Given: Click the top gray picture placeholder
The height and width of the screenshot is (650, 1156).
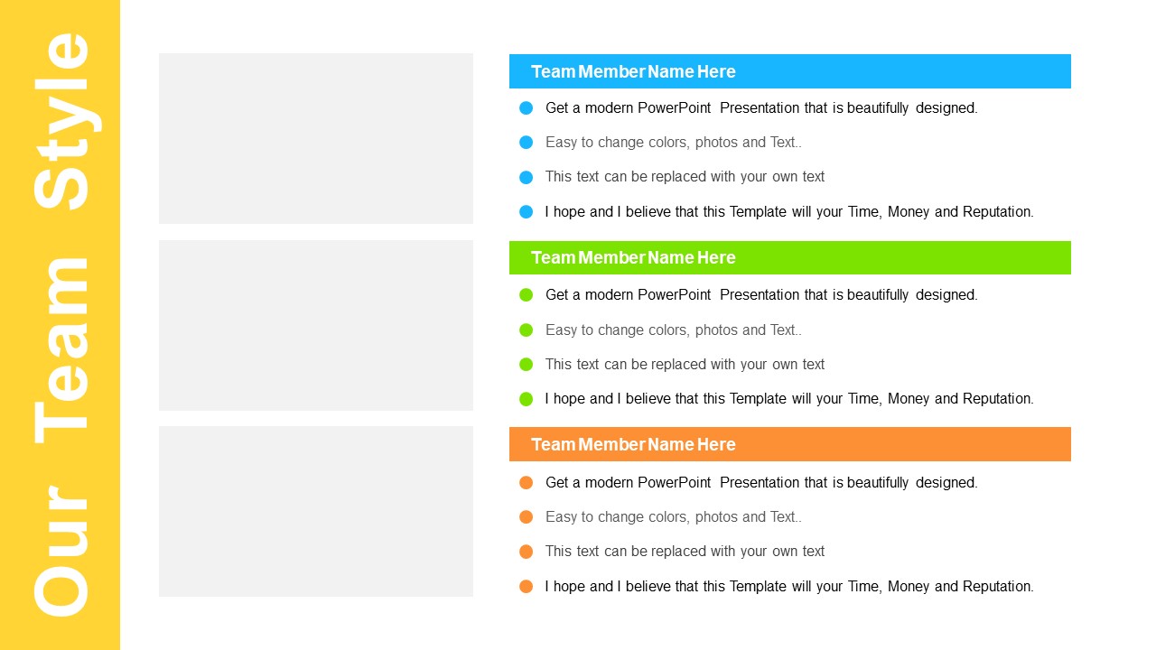Looking at the screenshot, I should 316,138.
